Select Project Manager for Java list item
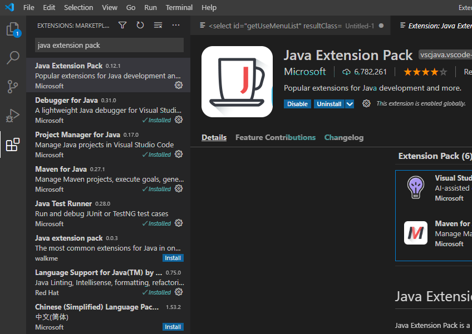This screenshot has width=472, height=334. [109, 144]
